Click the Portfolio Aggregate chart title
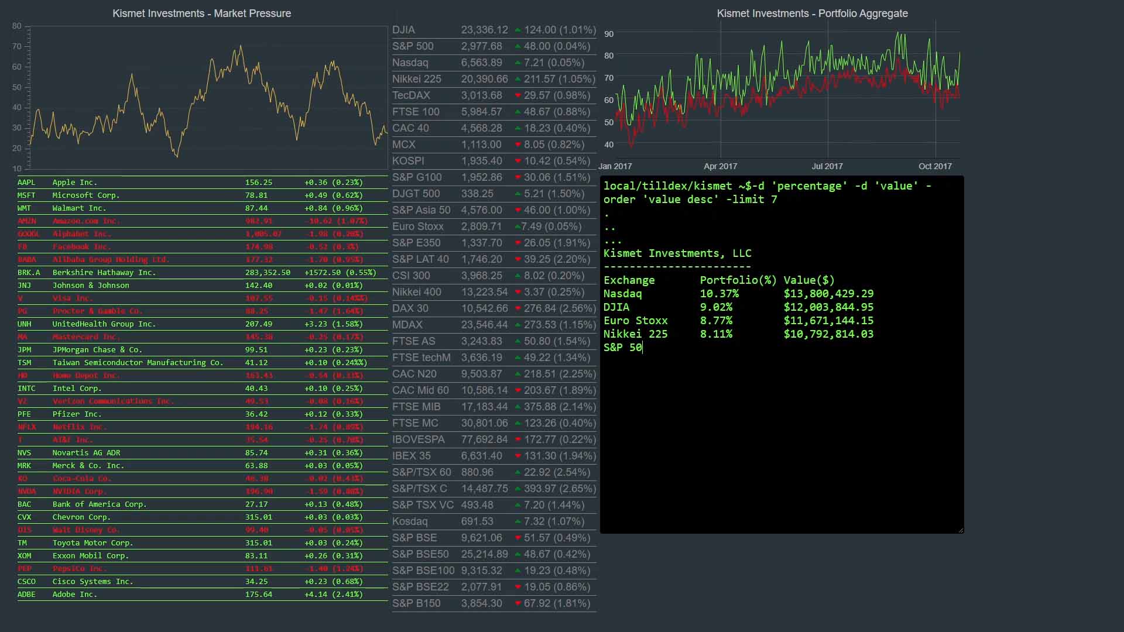 [x=812, y=13]
